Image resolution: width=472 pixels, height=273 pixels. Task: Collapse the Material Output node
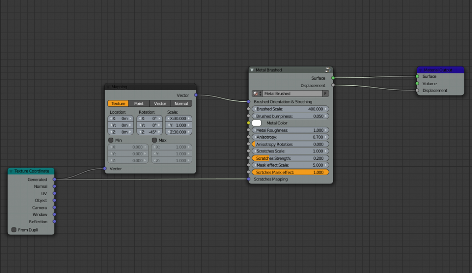click(420, 70)
